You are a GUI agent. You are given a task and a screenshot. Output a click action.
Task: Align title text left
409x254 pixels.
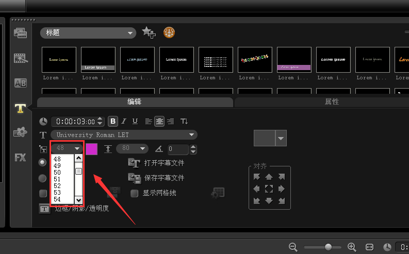149,122
